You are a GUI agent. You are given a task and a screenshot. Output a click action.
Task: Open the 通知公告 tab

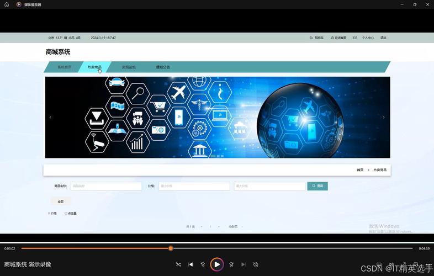pyautogui.click(x=163, y=67)
